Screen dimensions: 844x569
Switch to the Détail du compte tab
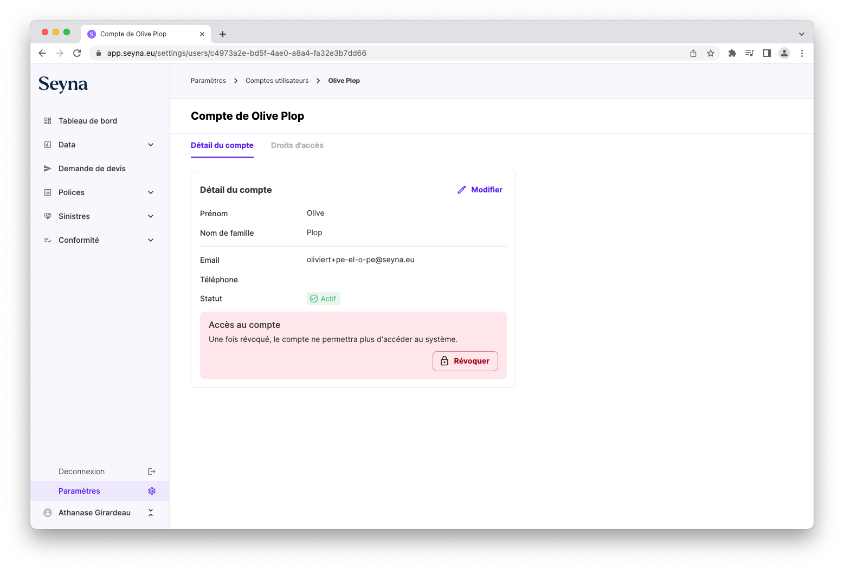pos(222,145)
